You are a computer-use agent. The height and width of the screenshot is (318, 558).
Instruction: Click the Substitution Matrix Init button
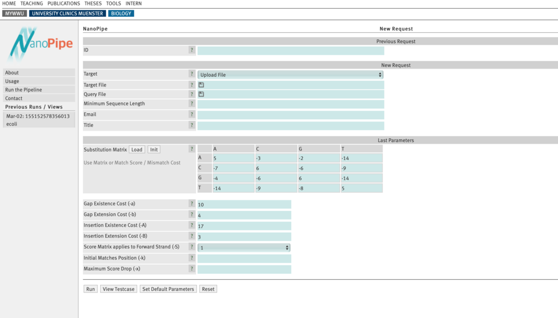(x=154, y=150)
